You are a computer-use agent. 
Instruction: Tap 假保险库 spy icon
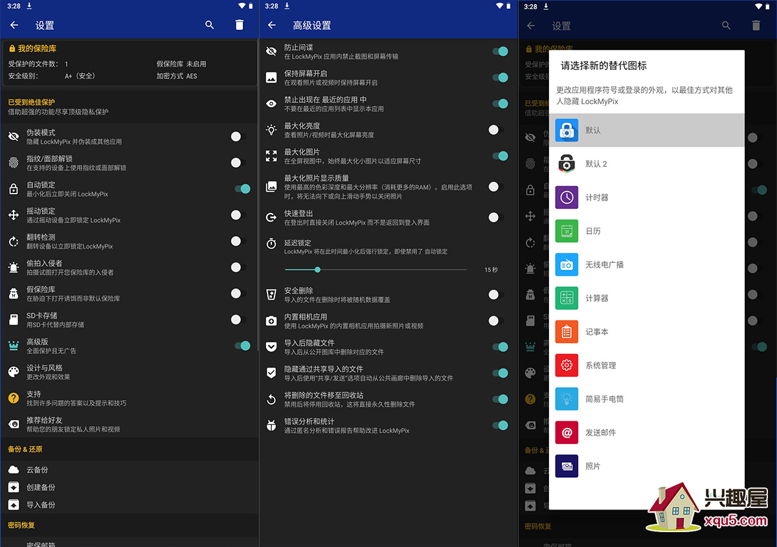tap(14, 293)
